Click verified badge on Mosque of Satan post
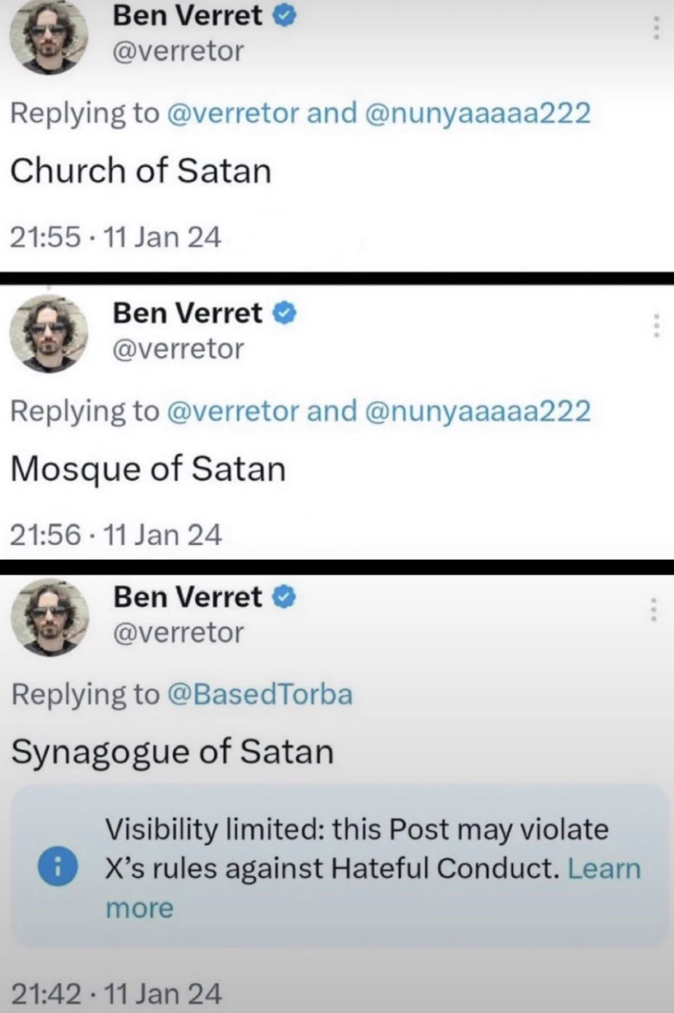Image resolution: width=674 pixels, height=1013 pixels. pos(284,314)
